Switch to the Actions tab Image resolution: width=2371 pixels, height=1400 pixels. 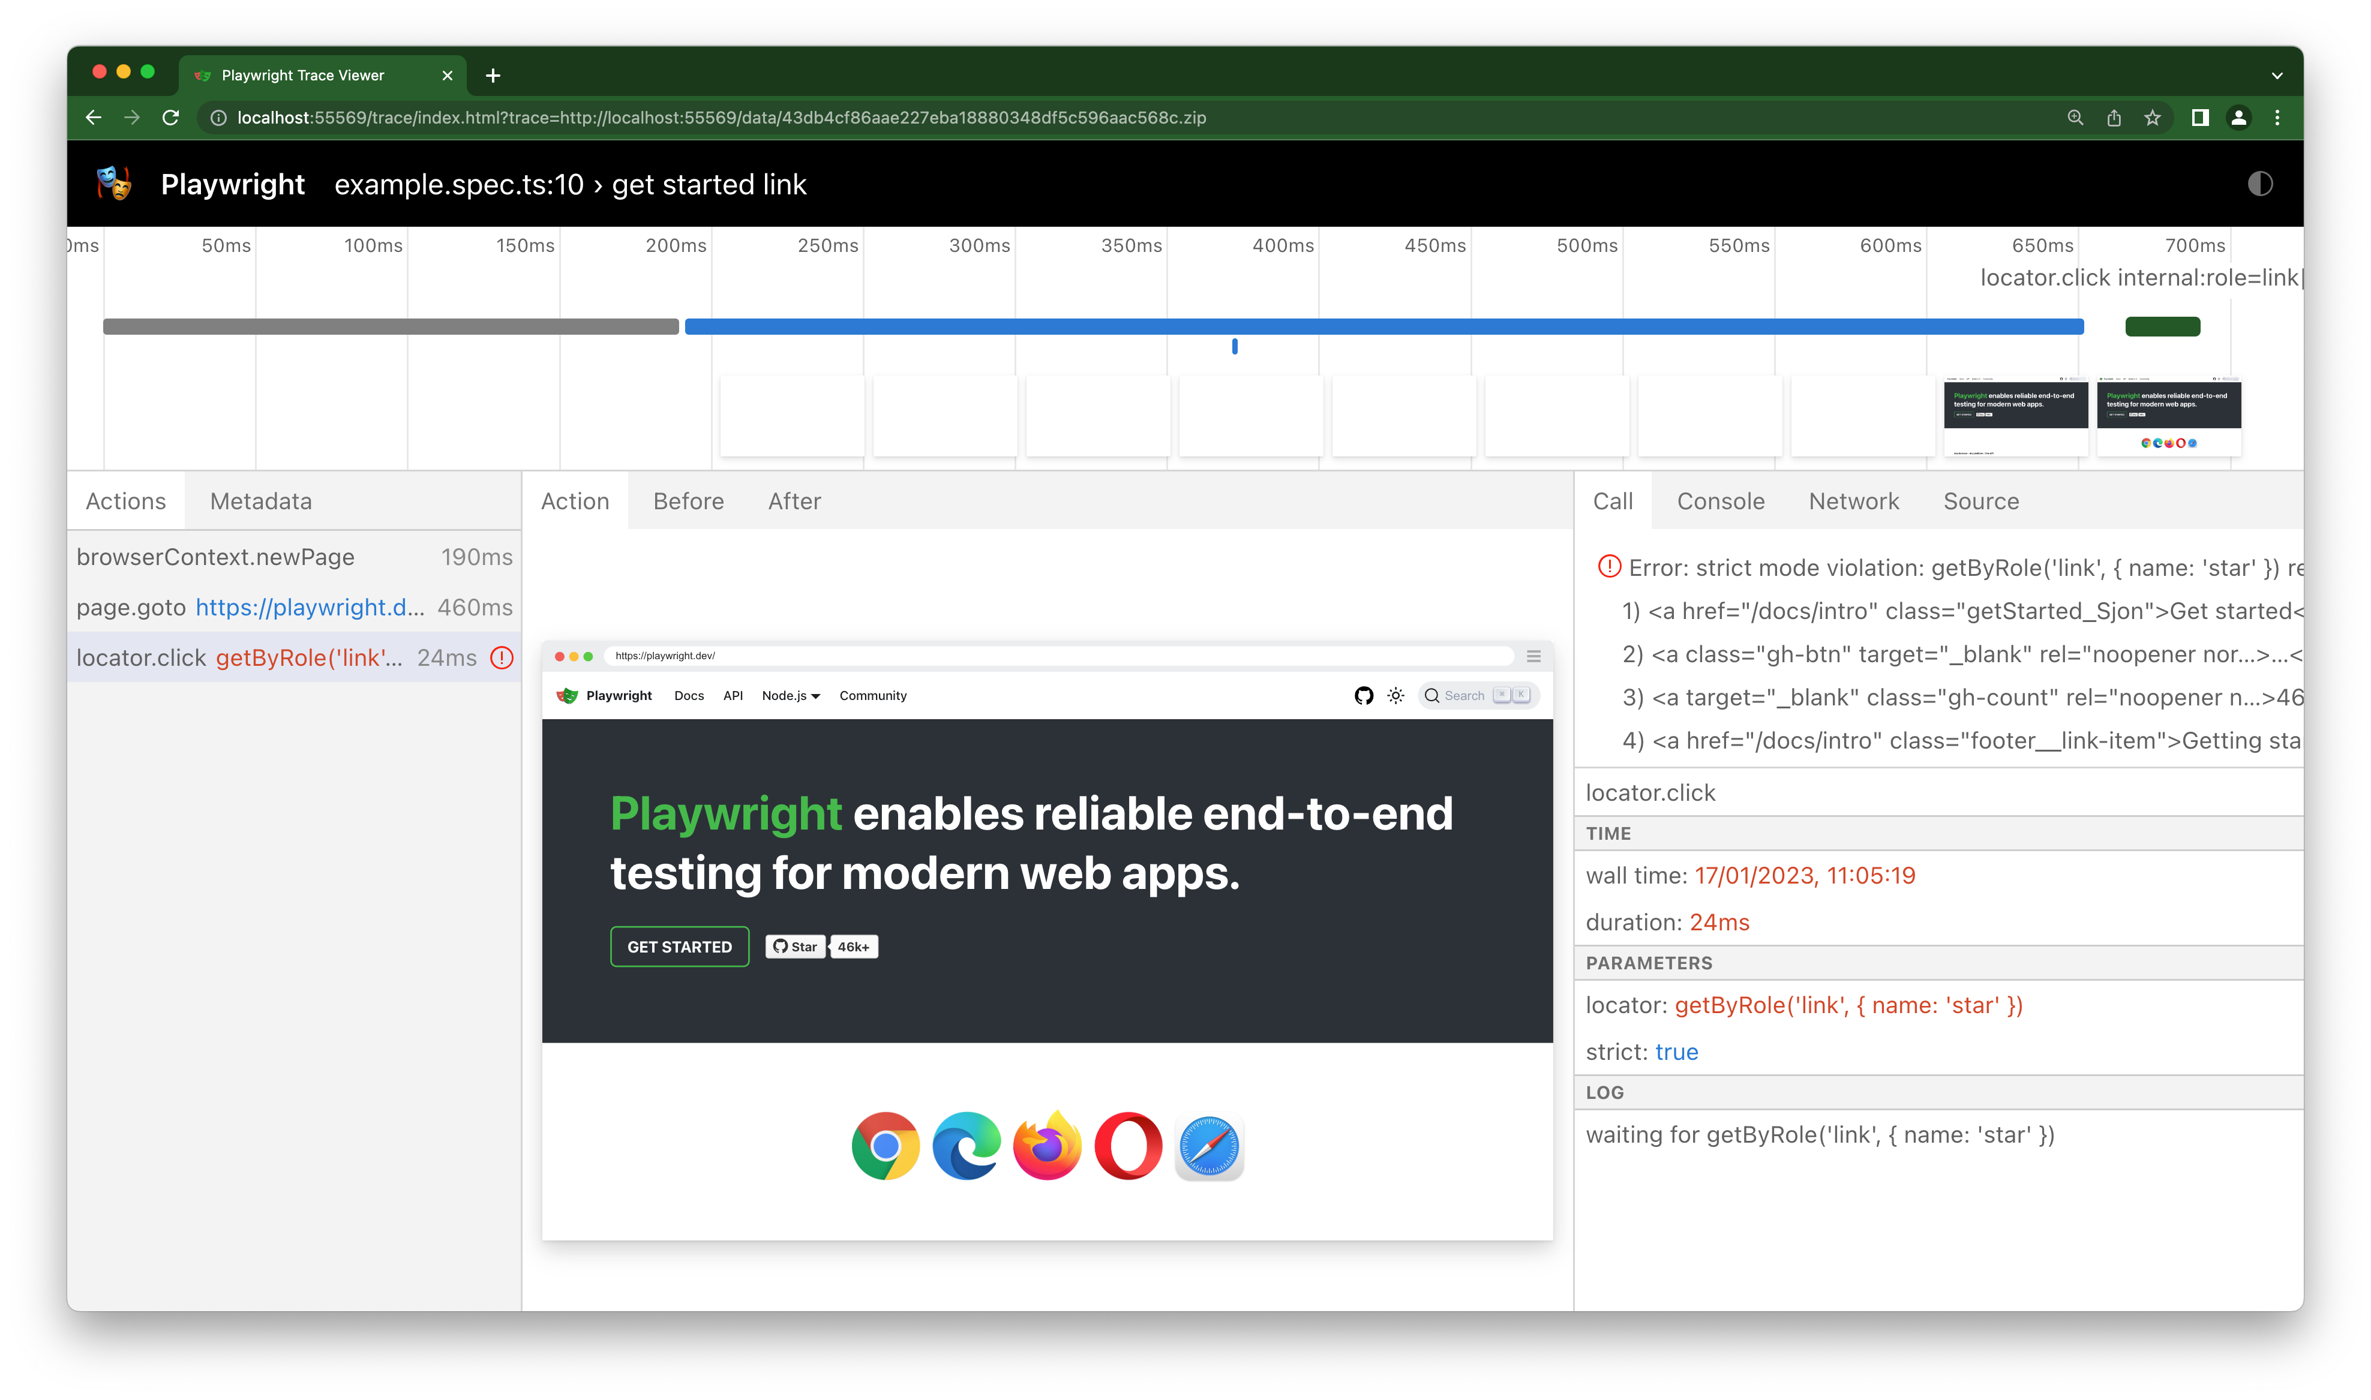click(125, 501)
